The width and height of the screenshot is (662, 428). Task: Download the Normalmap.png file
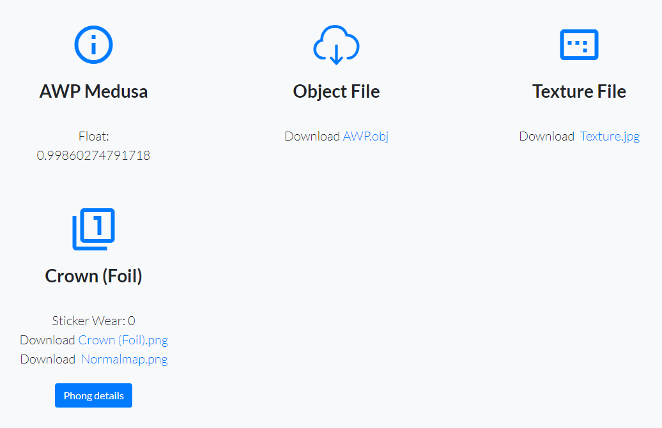click(125, 359)
